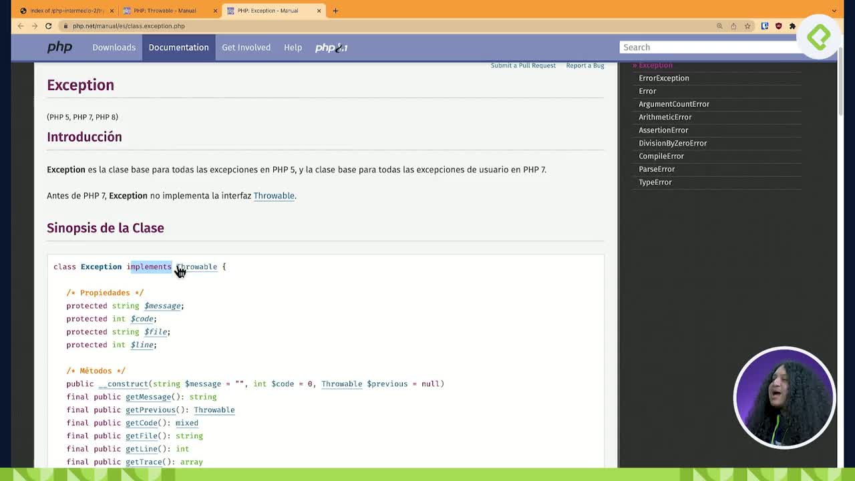Open the getFile method link
855x481 pixels.
tap(142, 436)
